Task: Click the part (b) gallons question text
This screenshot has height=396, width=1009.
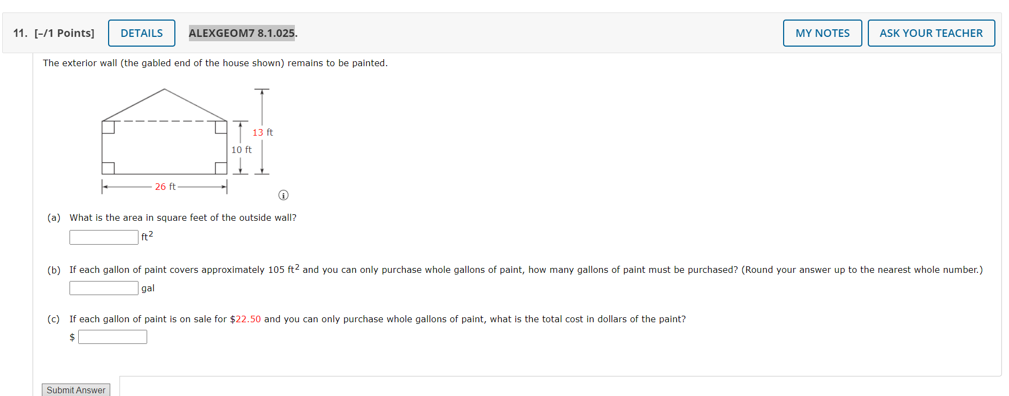Action: (526, 269)
